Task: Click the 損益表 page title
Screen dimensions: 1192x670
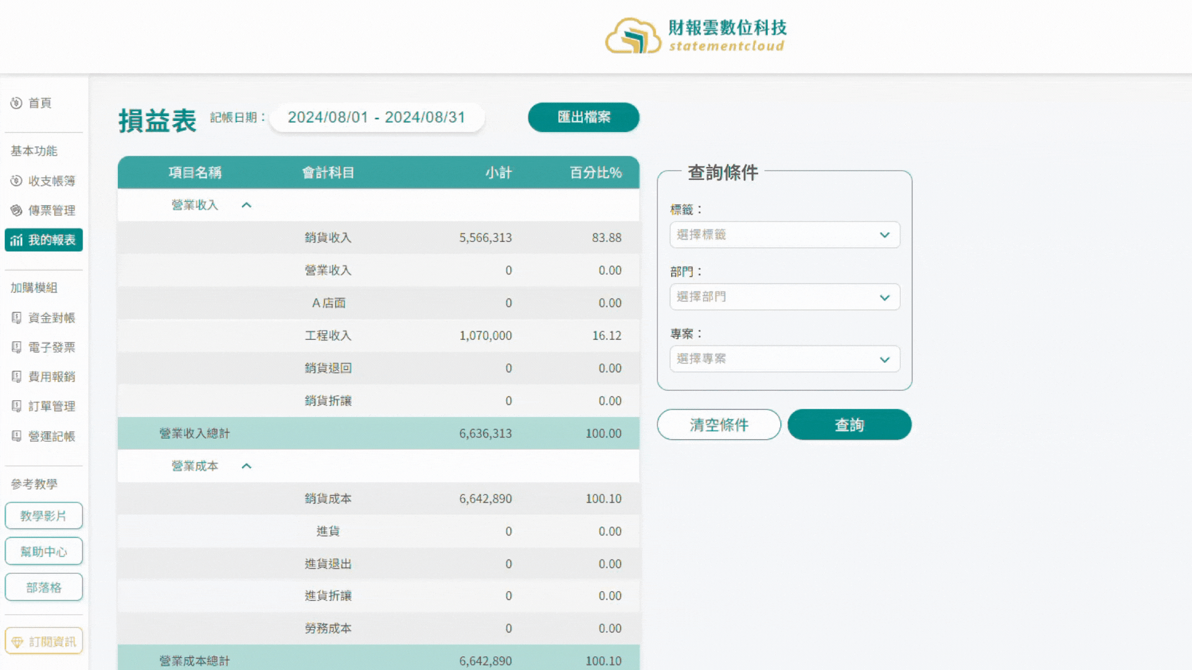Action: 158,120
